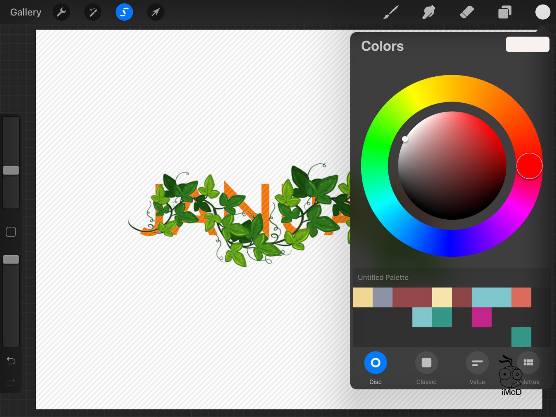Screen dimensions: 556x417
Task: Click the red hue handle on color ring
Action: (x=529, y=166)
